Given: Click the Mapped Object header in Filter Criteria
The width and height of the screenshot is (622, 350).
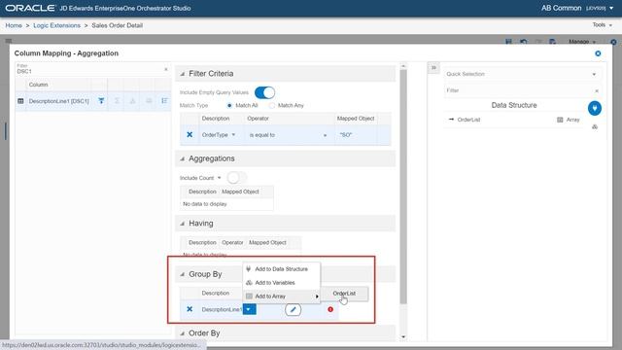Looking at the screenshot, I should [x=356, y=119].
